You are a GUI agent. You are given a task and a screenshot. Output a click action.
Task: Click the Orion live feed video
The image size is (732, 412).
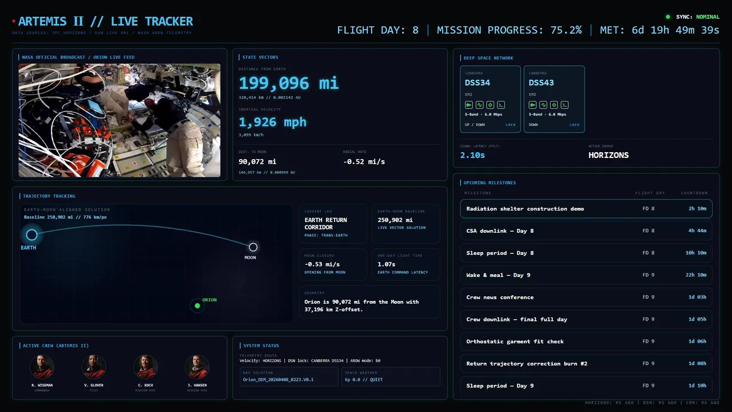click(120, 120)
